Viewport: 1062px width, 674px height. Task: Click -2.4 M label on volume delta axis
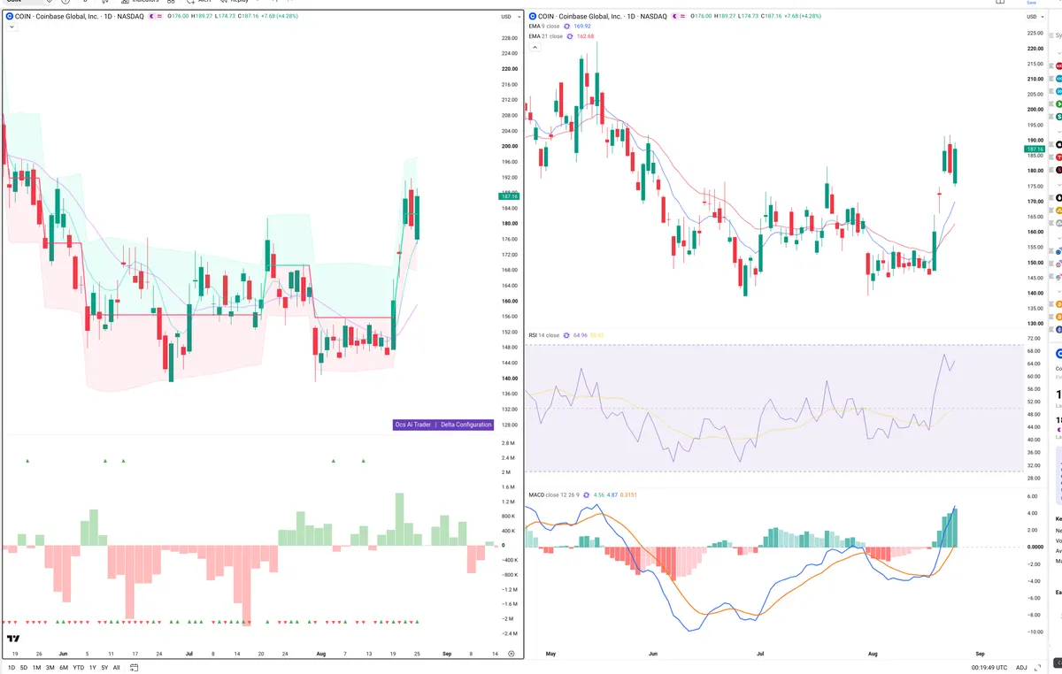click(509, 633)
